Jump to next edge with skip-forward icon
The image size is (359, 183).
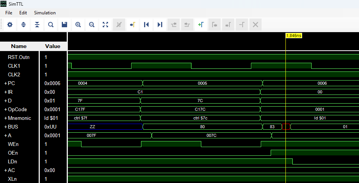click(x=160, y=25)
